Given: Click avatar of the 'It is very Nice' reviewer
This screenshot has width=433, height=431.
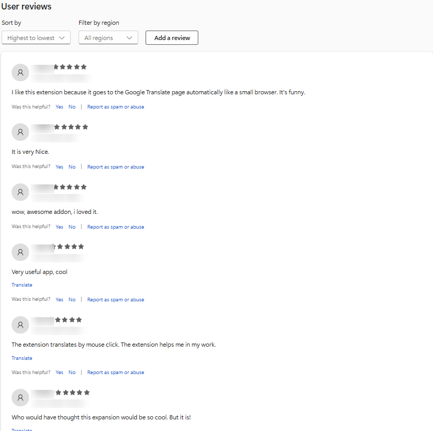Looking at the screenshot, I should pos(20,132).
